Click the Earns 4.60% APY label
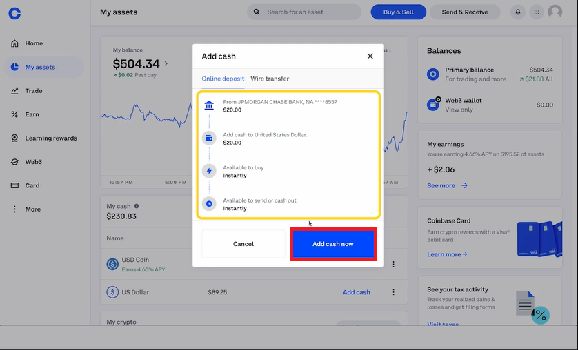 pos(143,269)
